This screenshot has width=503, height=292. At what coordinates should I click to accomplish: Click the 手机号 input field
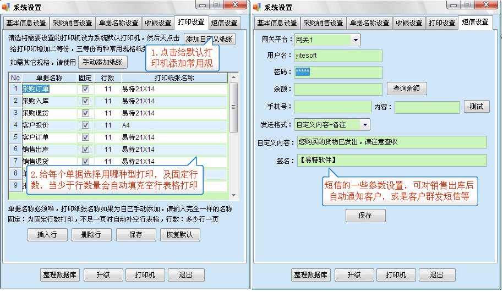click(332, 107)
